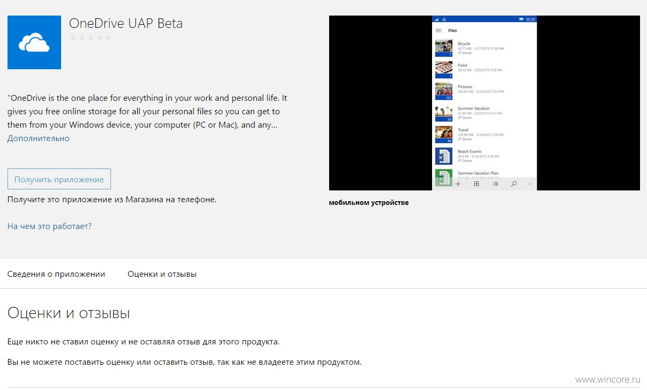Tap the plus add icon in phone preview
Screen dimensions: 647x390
point(458,184)
